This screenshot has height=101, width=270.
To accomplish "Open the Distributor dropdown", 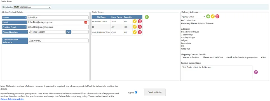I will (32, 7).
